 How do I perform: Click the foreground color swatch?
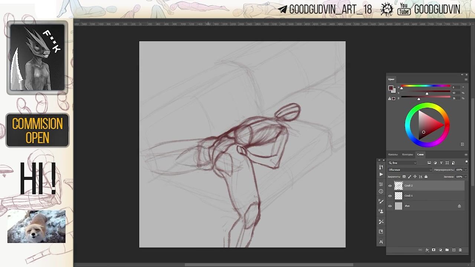pyautogui.click(x=390, y=88)
